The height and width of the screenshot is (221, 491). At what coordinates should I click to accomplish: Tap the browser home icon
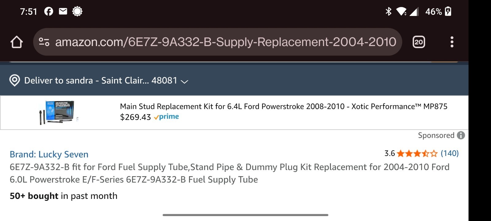point(17,42)
